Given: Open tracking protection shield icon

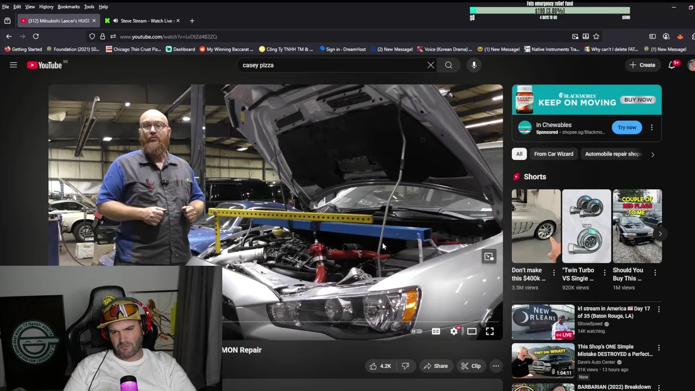Looking at the screenshot, I should 92,36.
